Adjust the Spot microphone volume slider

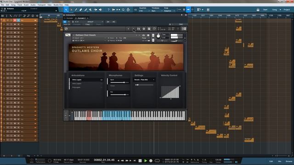tap(119, 82)
